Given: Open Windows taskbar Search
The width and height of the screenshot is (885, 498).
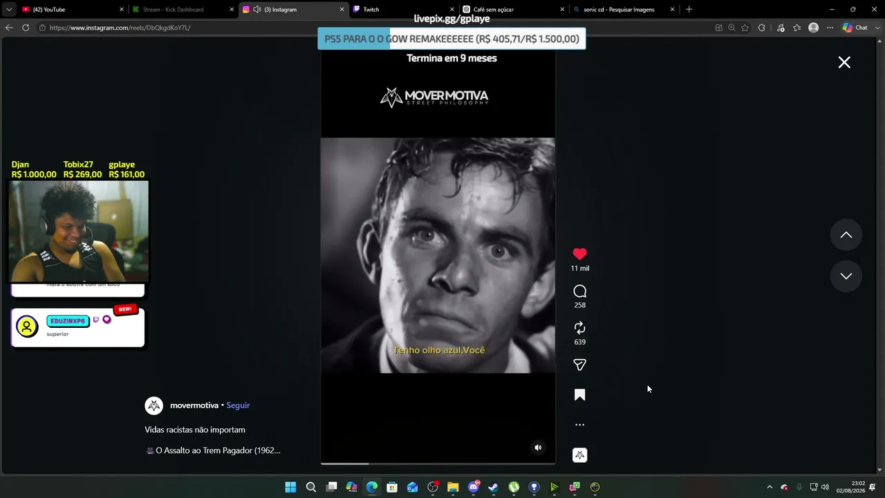Looking at the screenshot, I should 311,487.
